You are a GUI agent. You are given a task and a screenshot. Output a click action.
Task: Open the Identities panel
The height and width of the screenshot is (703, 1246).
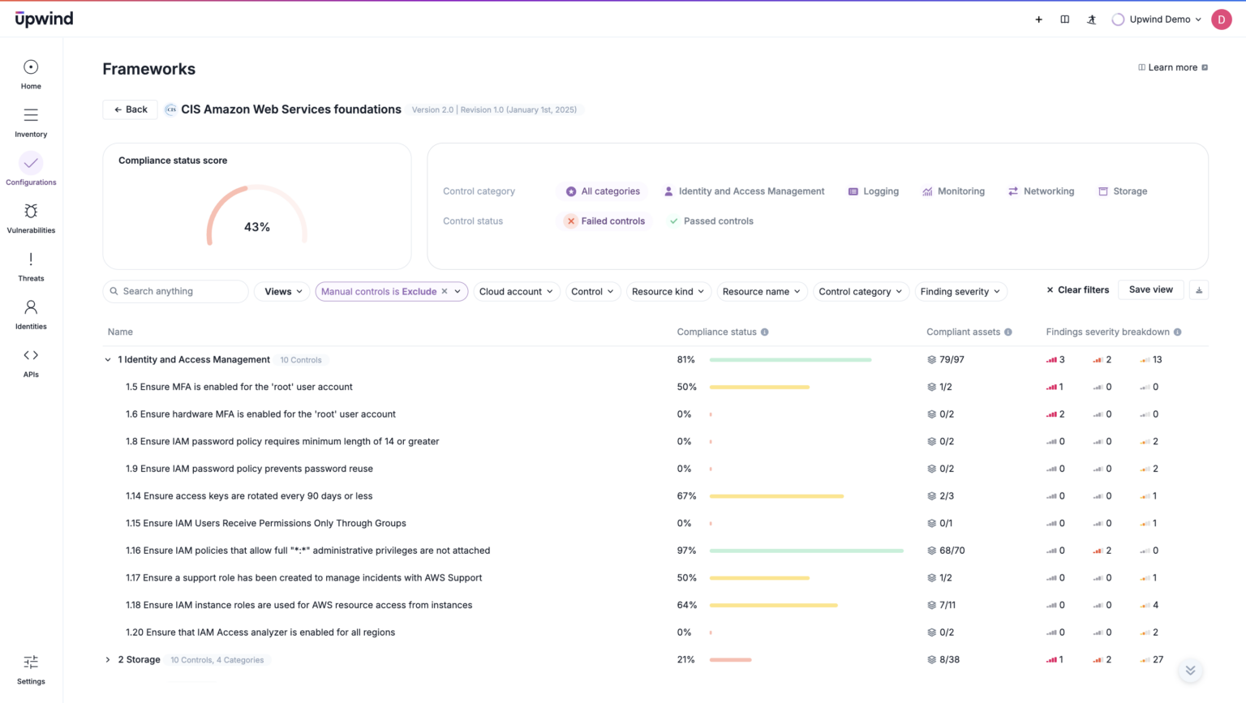click(30, 314)
